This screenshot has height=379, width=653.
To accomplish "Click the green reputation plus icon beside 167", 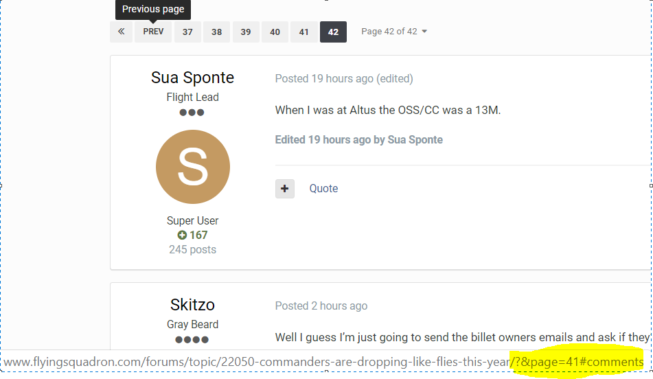I will coord(182,236).
